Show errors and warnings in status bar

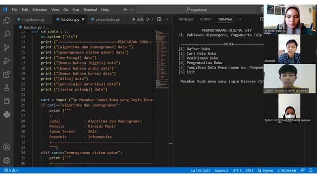(x=11, y=170)
